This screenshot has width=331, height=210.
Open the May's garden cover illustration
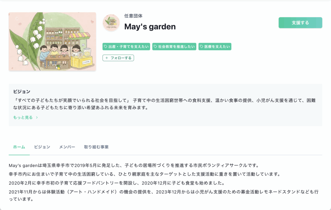(x=52, y=41)
